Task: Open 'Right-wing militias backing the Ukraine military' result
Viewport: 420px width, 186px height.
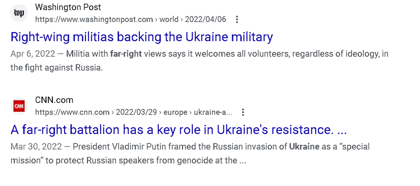Action: (x=142, y=37)
